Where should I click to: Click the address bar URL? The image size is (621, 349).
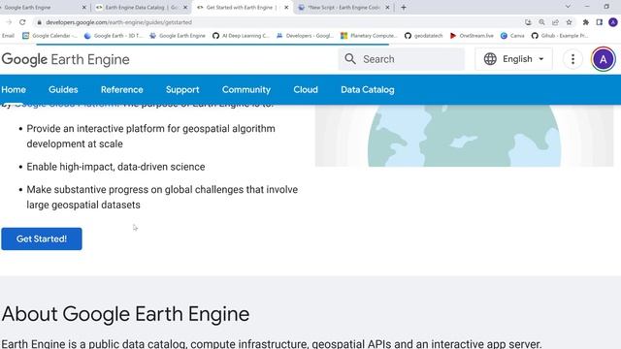tap(118, 22)
